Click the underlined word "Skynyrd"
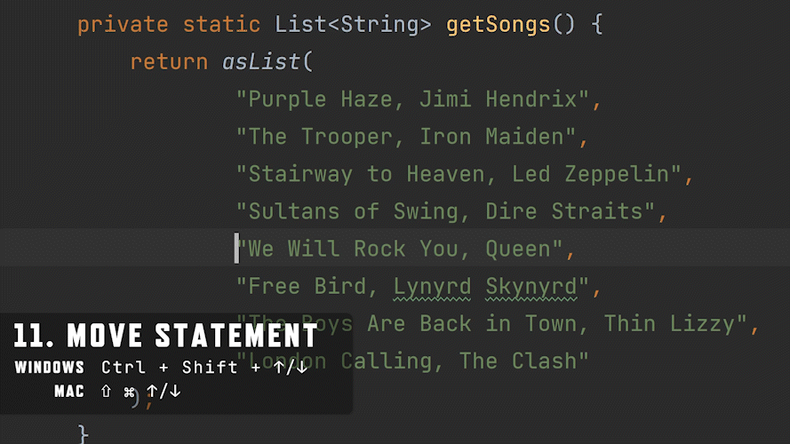 pos(531,286)
